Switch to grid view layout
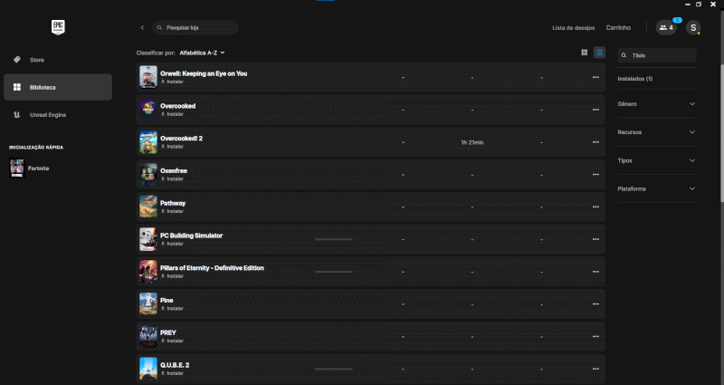 [x=585, y=53]
